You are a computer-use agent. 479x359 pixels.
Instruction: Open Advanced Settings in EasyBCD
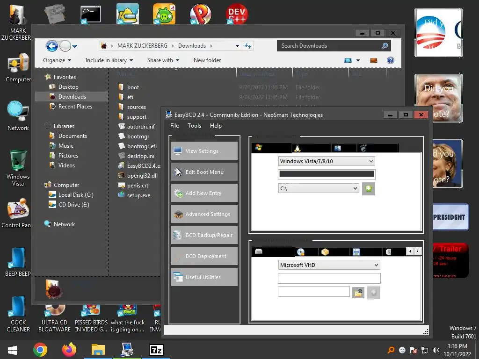click(204, 214)
